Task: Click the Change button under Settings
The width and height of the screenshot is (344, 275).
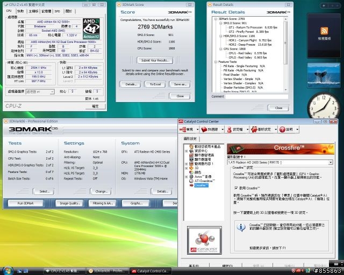Action: tap(101, 191)
